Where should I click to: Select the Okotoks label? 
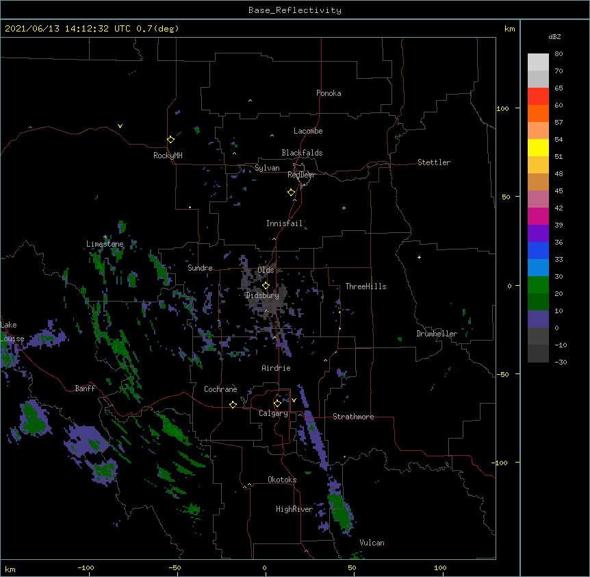(x=282, y=480)
